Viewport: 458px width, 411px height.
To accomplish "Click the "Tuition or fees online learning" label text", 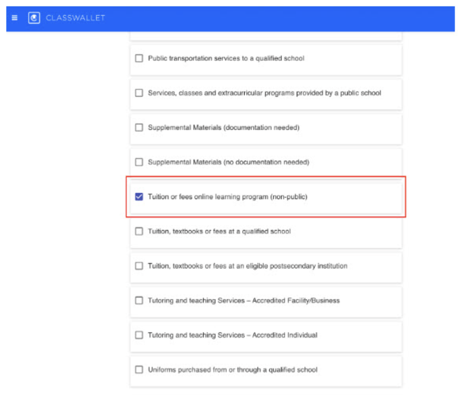I will (227, 196).
